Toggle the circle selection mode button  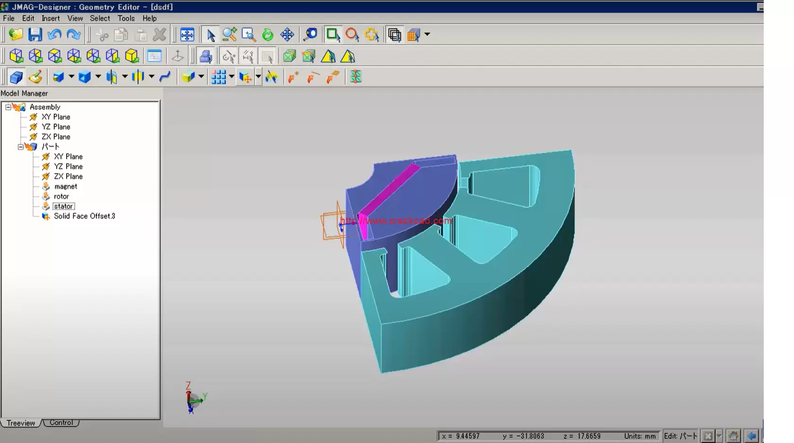pos(352,35)
